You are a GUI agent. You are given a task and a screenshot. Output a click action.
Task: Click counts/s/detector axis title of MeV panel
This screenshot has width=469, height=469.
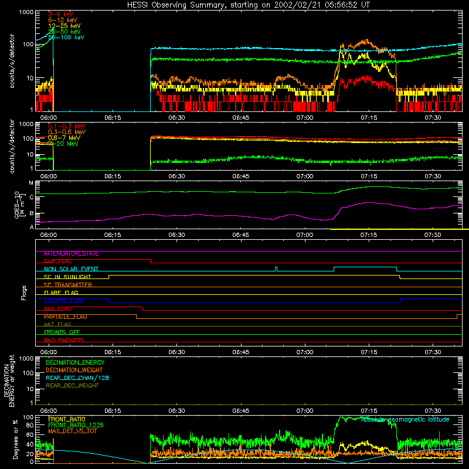point(12,146)
